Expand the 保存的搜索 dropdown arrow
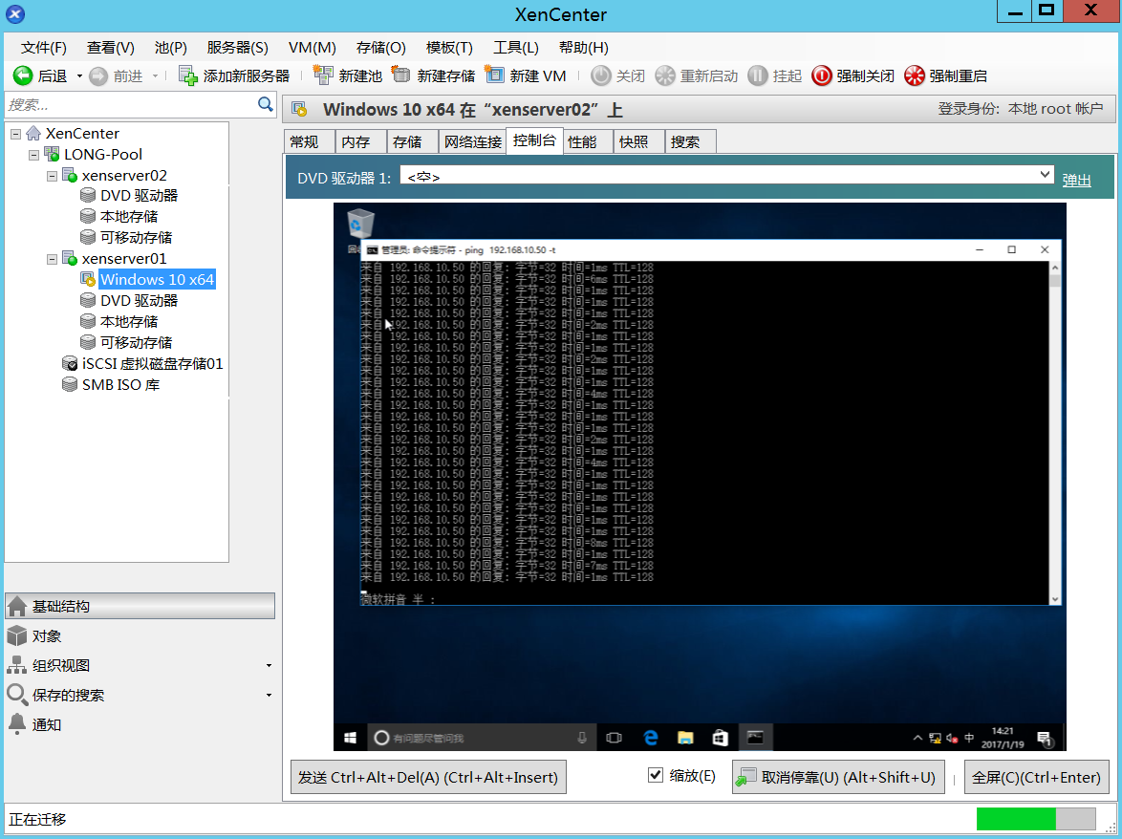Image resolution: width=1122 pixels, height=839 pixels. pyautogui.click(x=270, y=696)
